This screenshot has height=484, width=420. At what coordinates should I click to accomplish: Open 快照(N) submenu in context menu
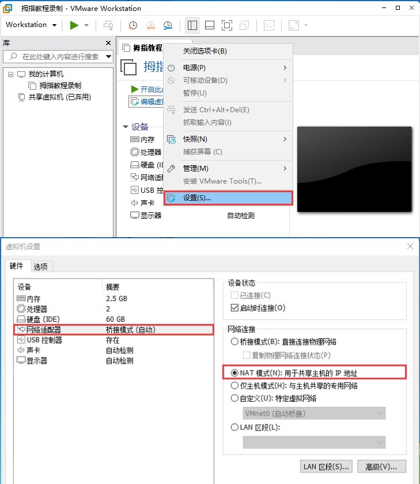click(x=228, y=139)
